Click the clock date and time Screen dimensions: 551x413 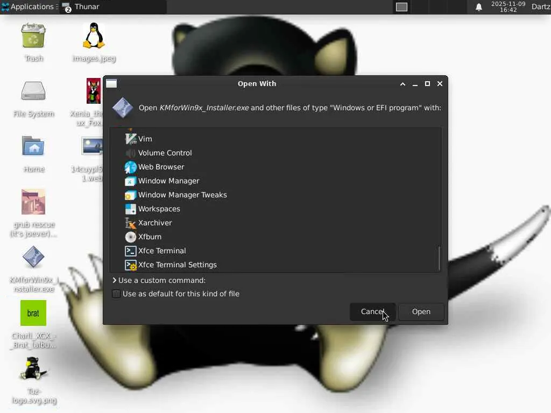pos(508,6)
